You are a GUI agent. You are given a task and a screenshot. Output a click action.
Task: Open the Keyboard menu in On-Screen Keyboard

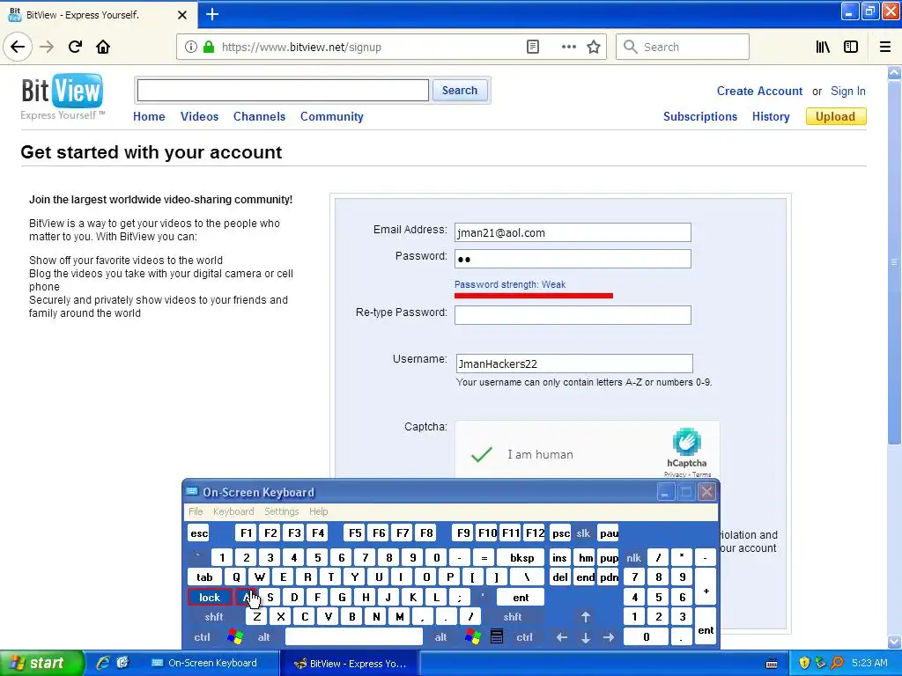tap(233, 511)
